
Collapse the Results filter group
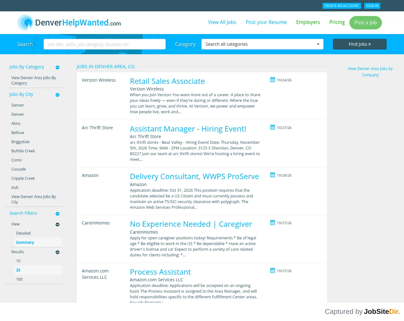57,252
